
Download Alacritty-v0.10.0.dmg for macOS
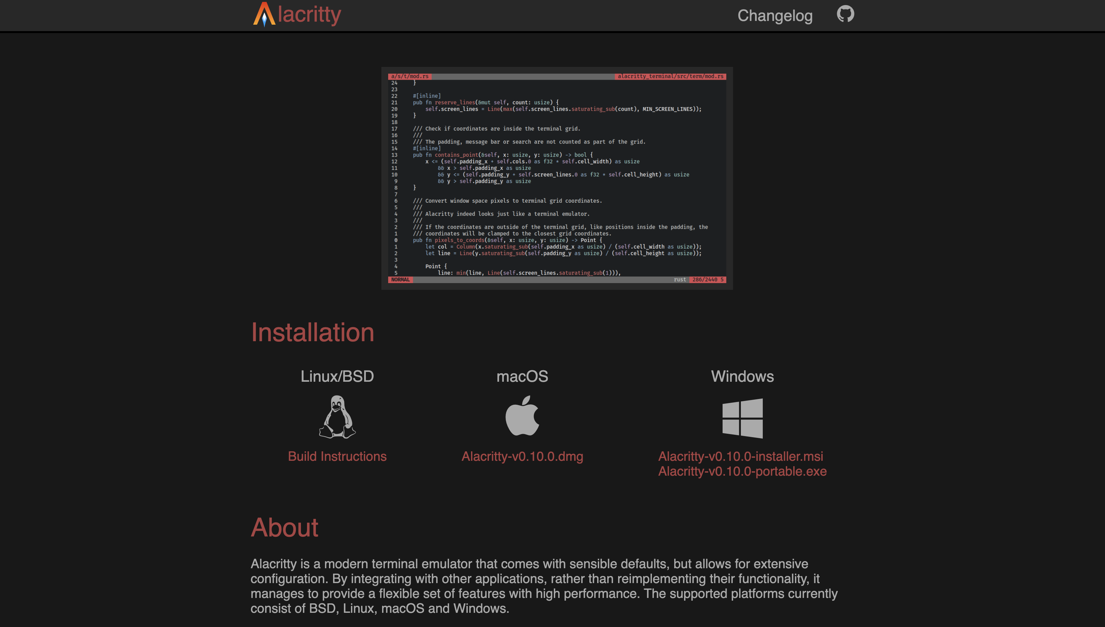[x=522, y=456]
